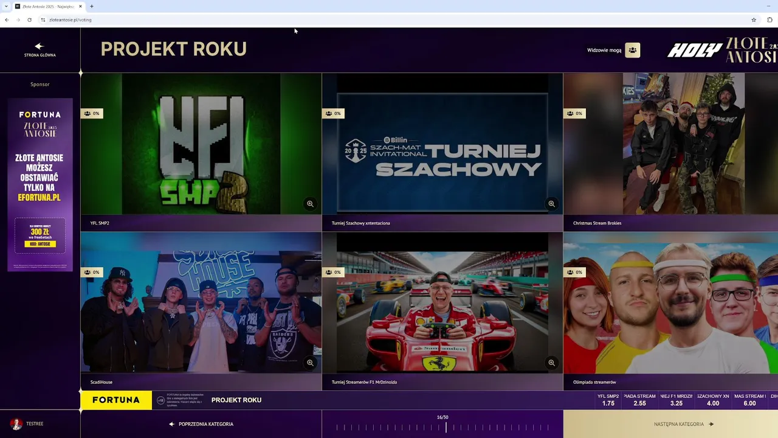Image resolution: width=778 pixels, height=438 pixels.
Task: Click the HOLY Złote Antosie logo
Action: 722,50
